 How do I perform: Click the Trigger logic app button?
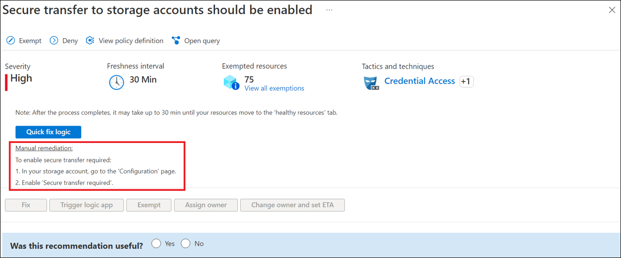(x=87, y=205)
